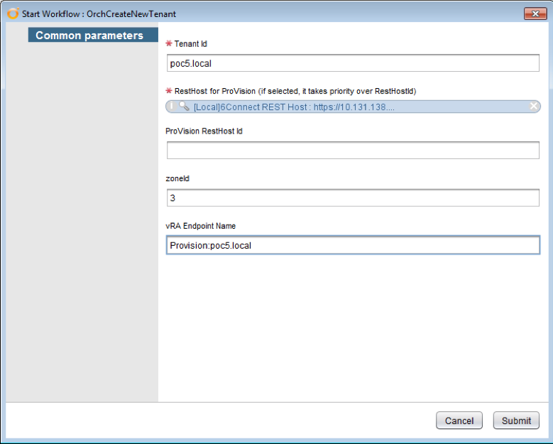Click the info icon in RestHost selector
This screenshot has height=444, width=553.
point(172,106)
